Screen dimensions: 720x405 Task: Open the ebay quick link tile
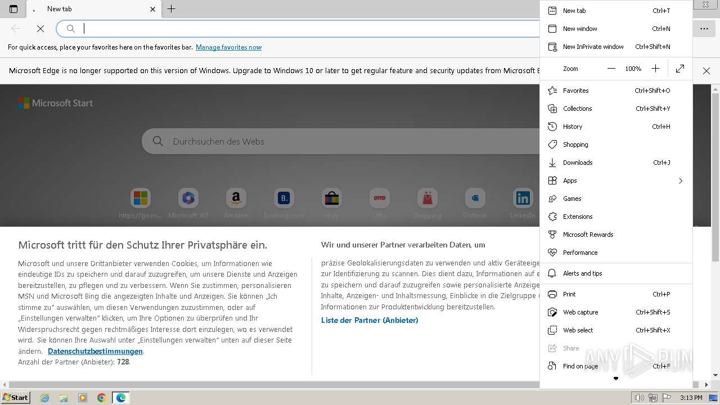[x=332, y=203]
